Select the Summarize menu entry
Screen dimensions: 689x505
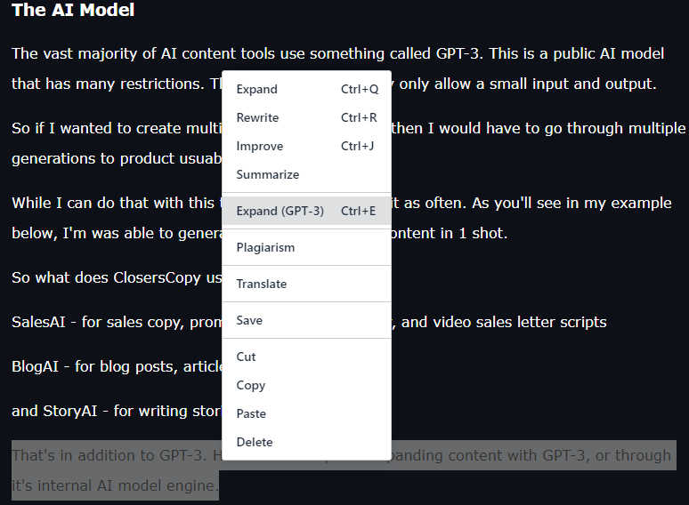point(306,174)
